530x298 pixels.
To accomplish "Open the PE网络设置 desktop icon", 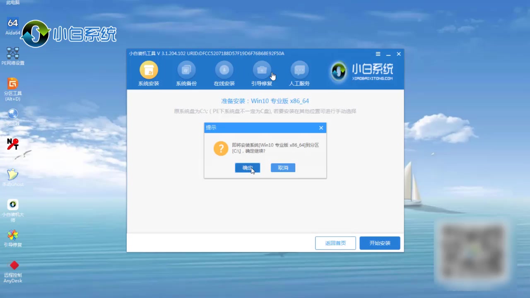I will pyautogui.click(x=13, y=56).
